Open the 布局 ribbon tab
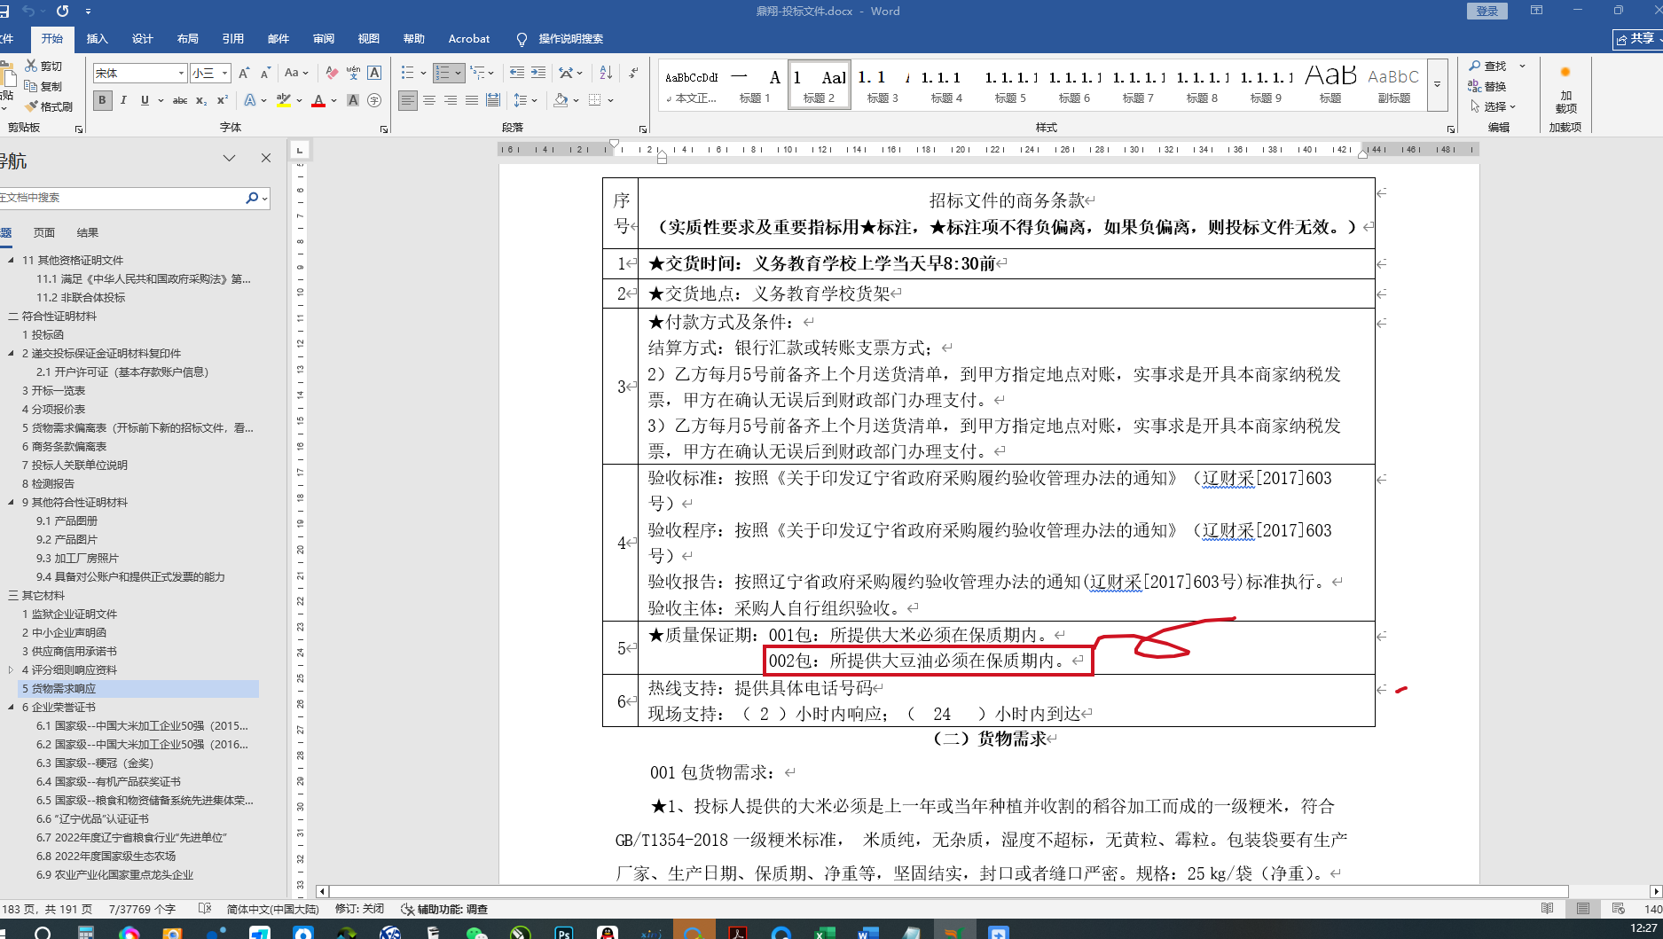Viewport: 1663px width, 939px height. coord(187,39)
